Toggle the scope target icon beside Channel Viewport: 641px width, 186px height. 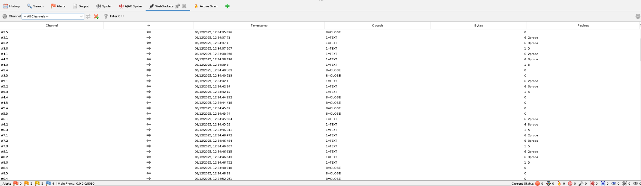pos(5,16)
